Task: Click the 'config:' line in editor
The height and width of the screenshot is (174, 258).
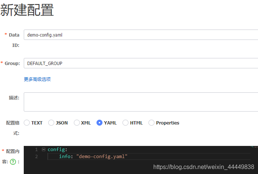Action: tap(58, 150)
